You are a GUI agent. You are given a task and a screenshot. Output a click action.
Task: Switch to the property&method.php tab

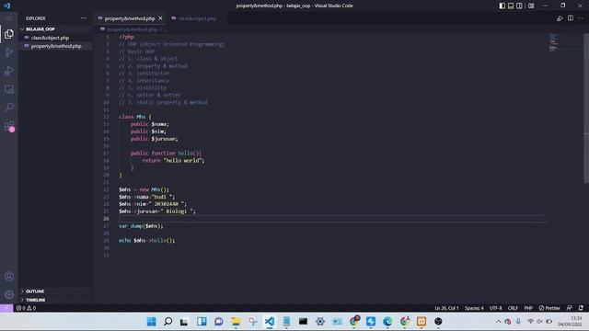(130, 18)
